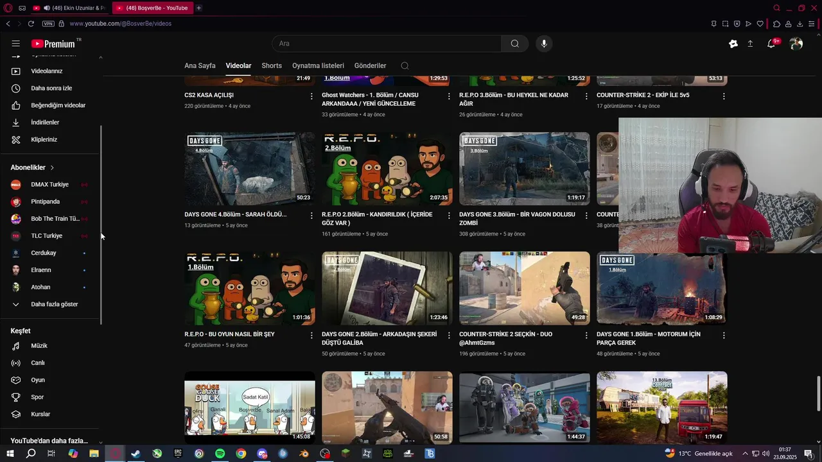Launch Spotify from the taskbar

[x=220, y=454]
